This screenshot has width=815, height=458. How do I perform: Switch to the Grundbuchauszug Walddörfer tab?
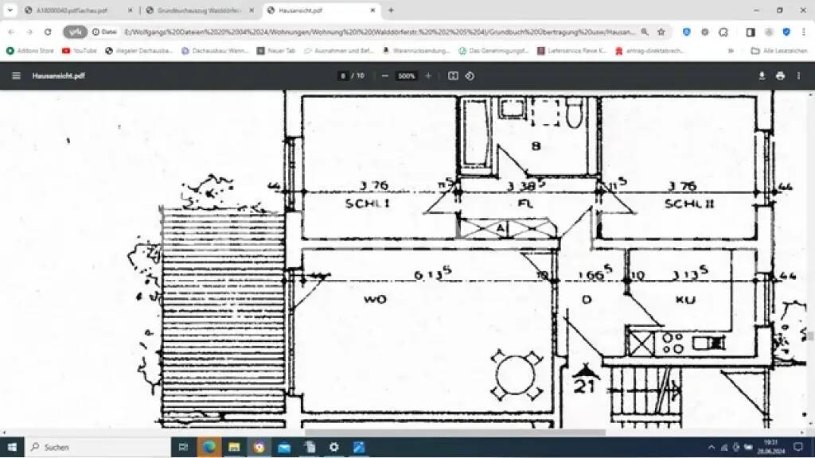pyautogui.click(x=197, y=10)
